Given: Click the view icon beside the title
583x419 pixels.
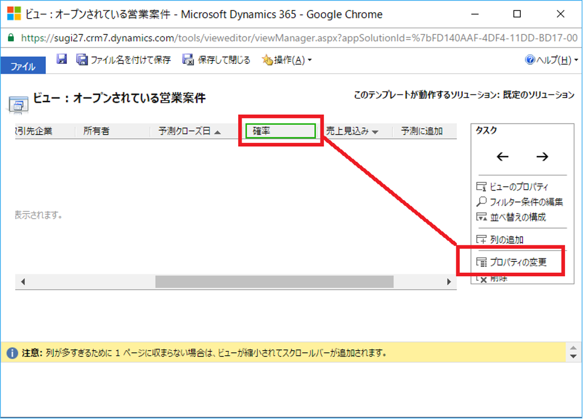Looking at the screenshot, I should tap(18, 104).
